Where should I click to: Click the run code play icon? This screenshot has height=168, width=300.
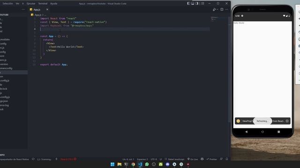[214, 9]
